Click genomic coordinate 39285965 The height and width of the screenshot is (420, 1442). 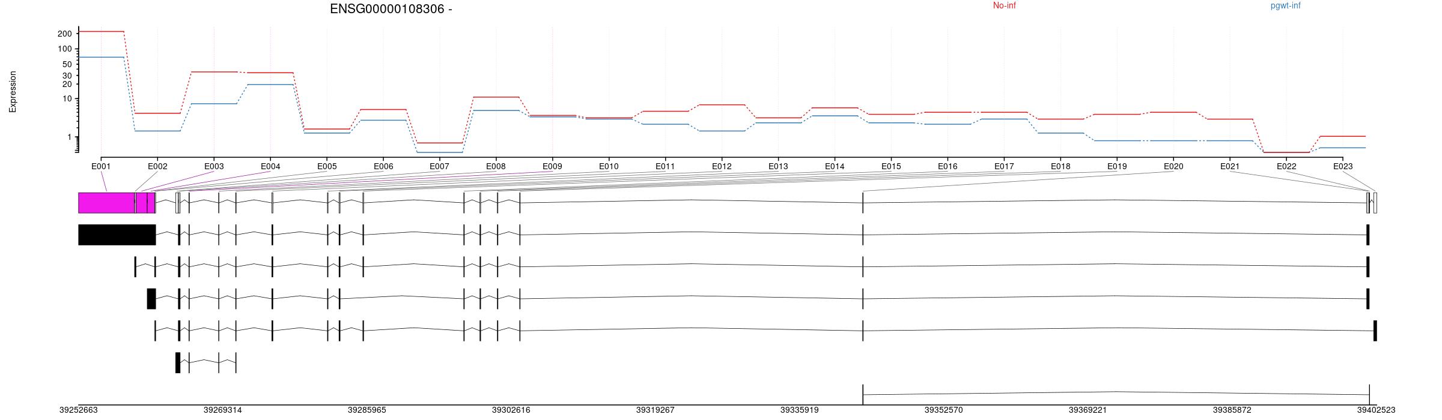(x=367, y=410)
